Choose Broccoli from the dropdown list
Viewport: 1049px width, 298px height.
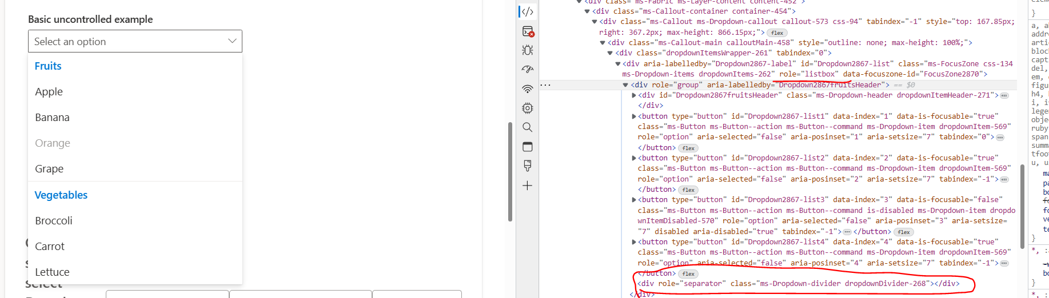(135, 220)
